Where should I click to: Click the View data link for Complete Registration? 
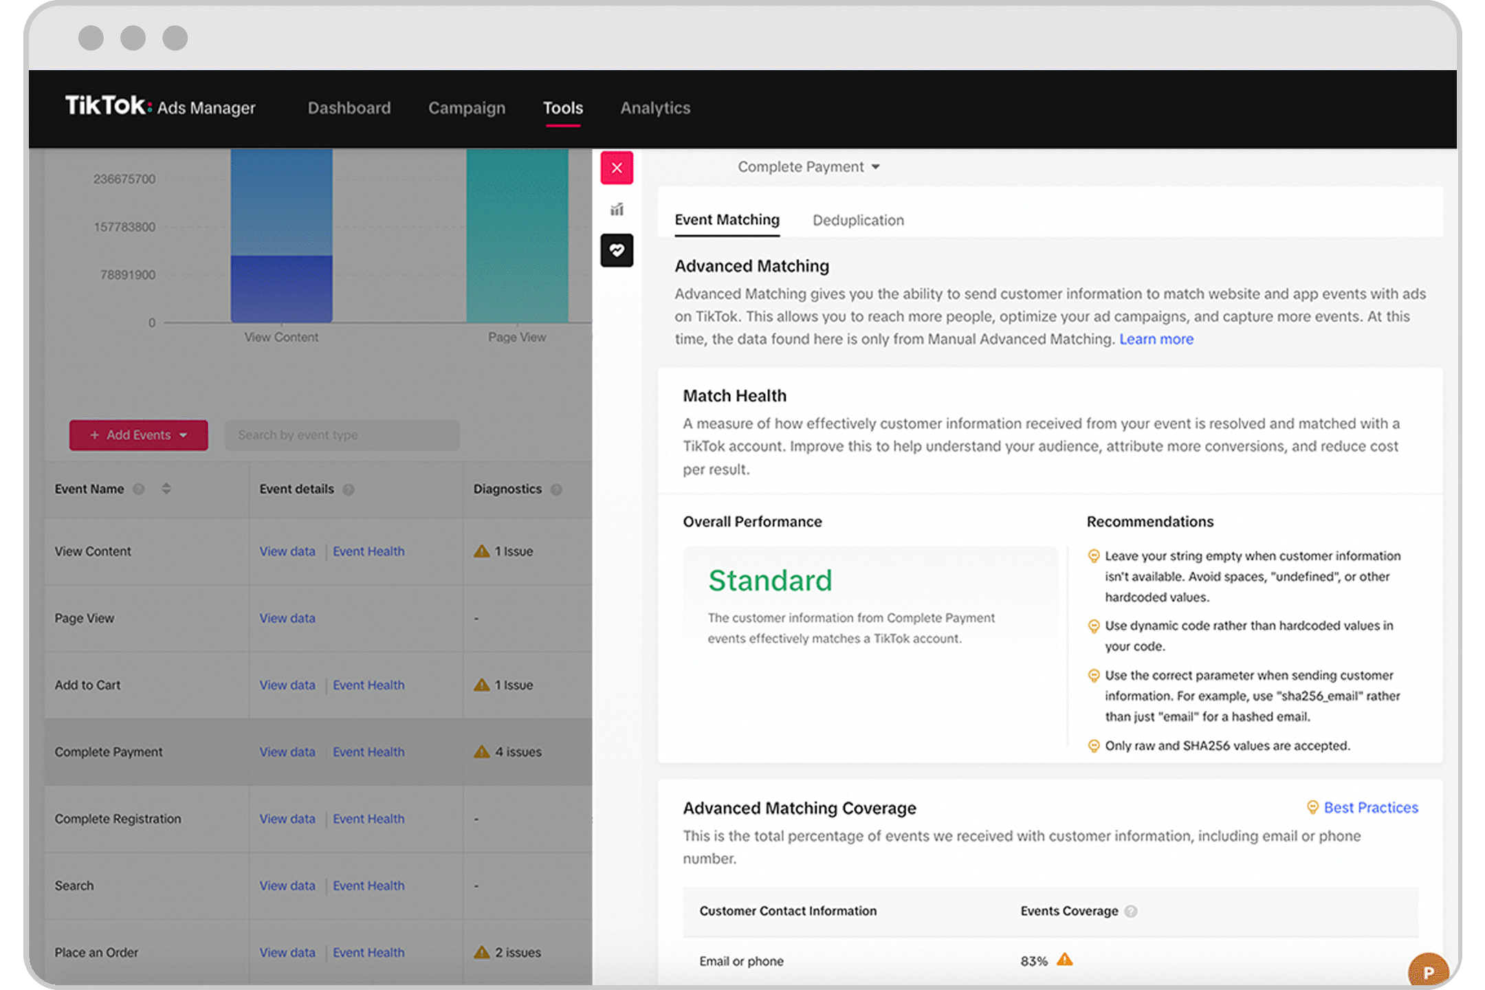[x=284, y=817]
